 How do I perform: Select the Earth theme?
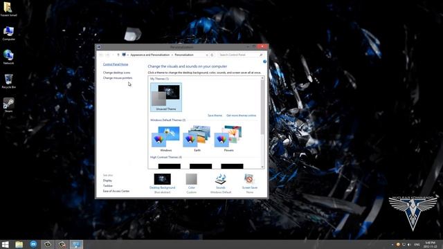[197, 138]
